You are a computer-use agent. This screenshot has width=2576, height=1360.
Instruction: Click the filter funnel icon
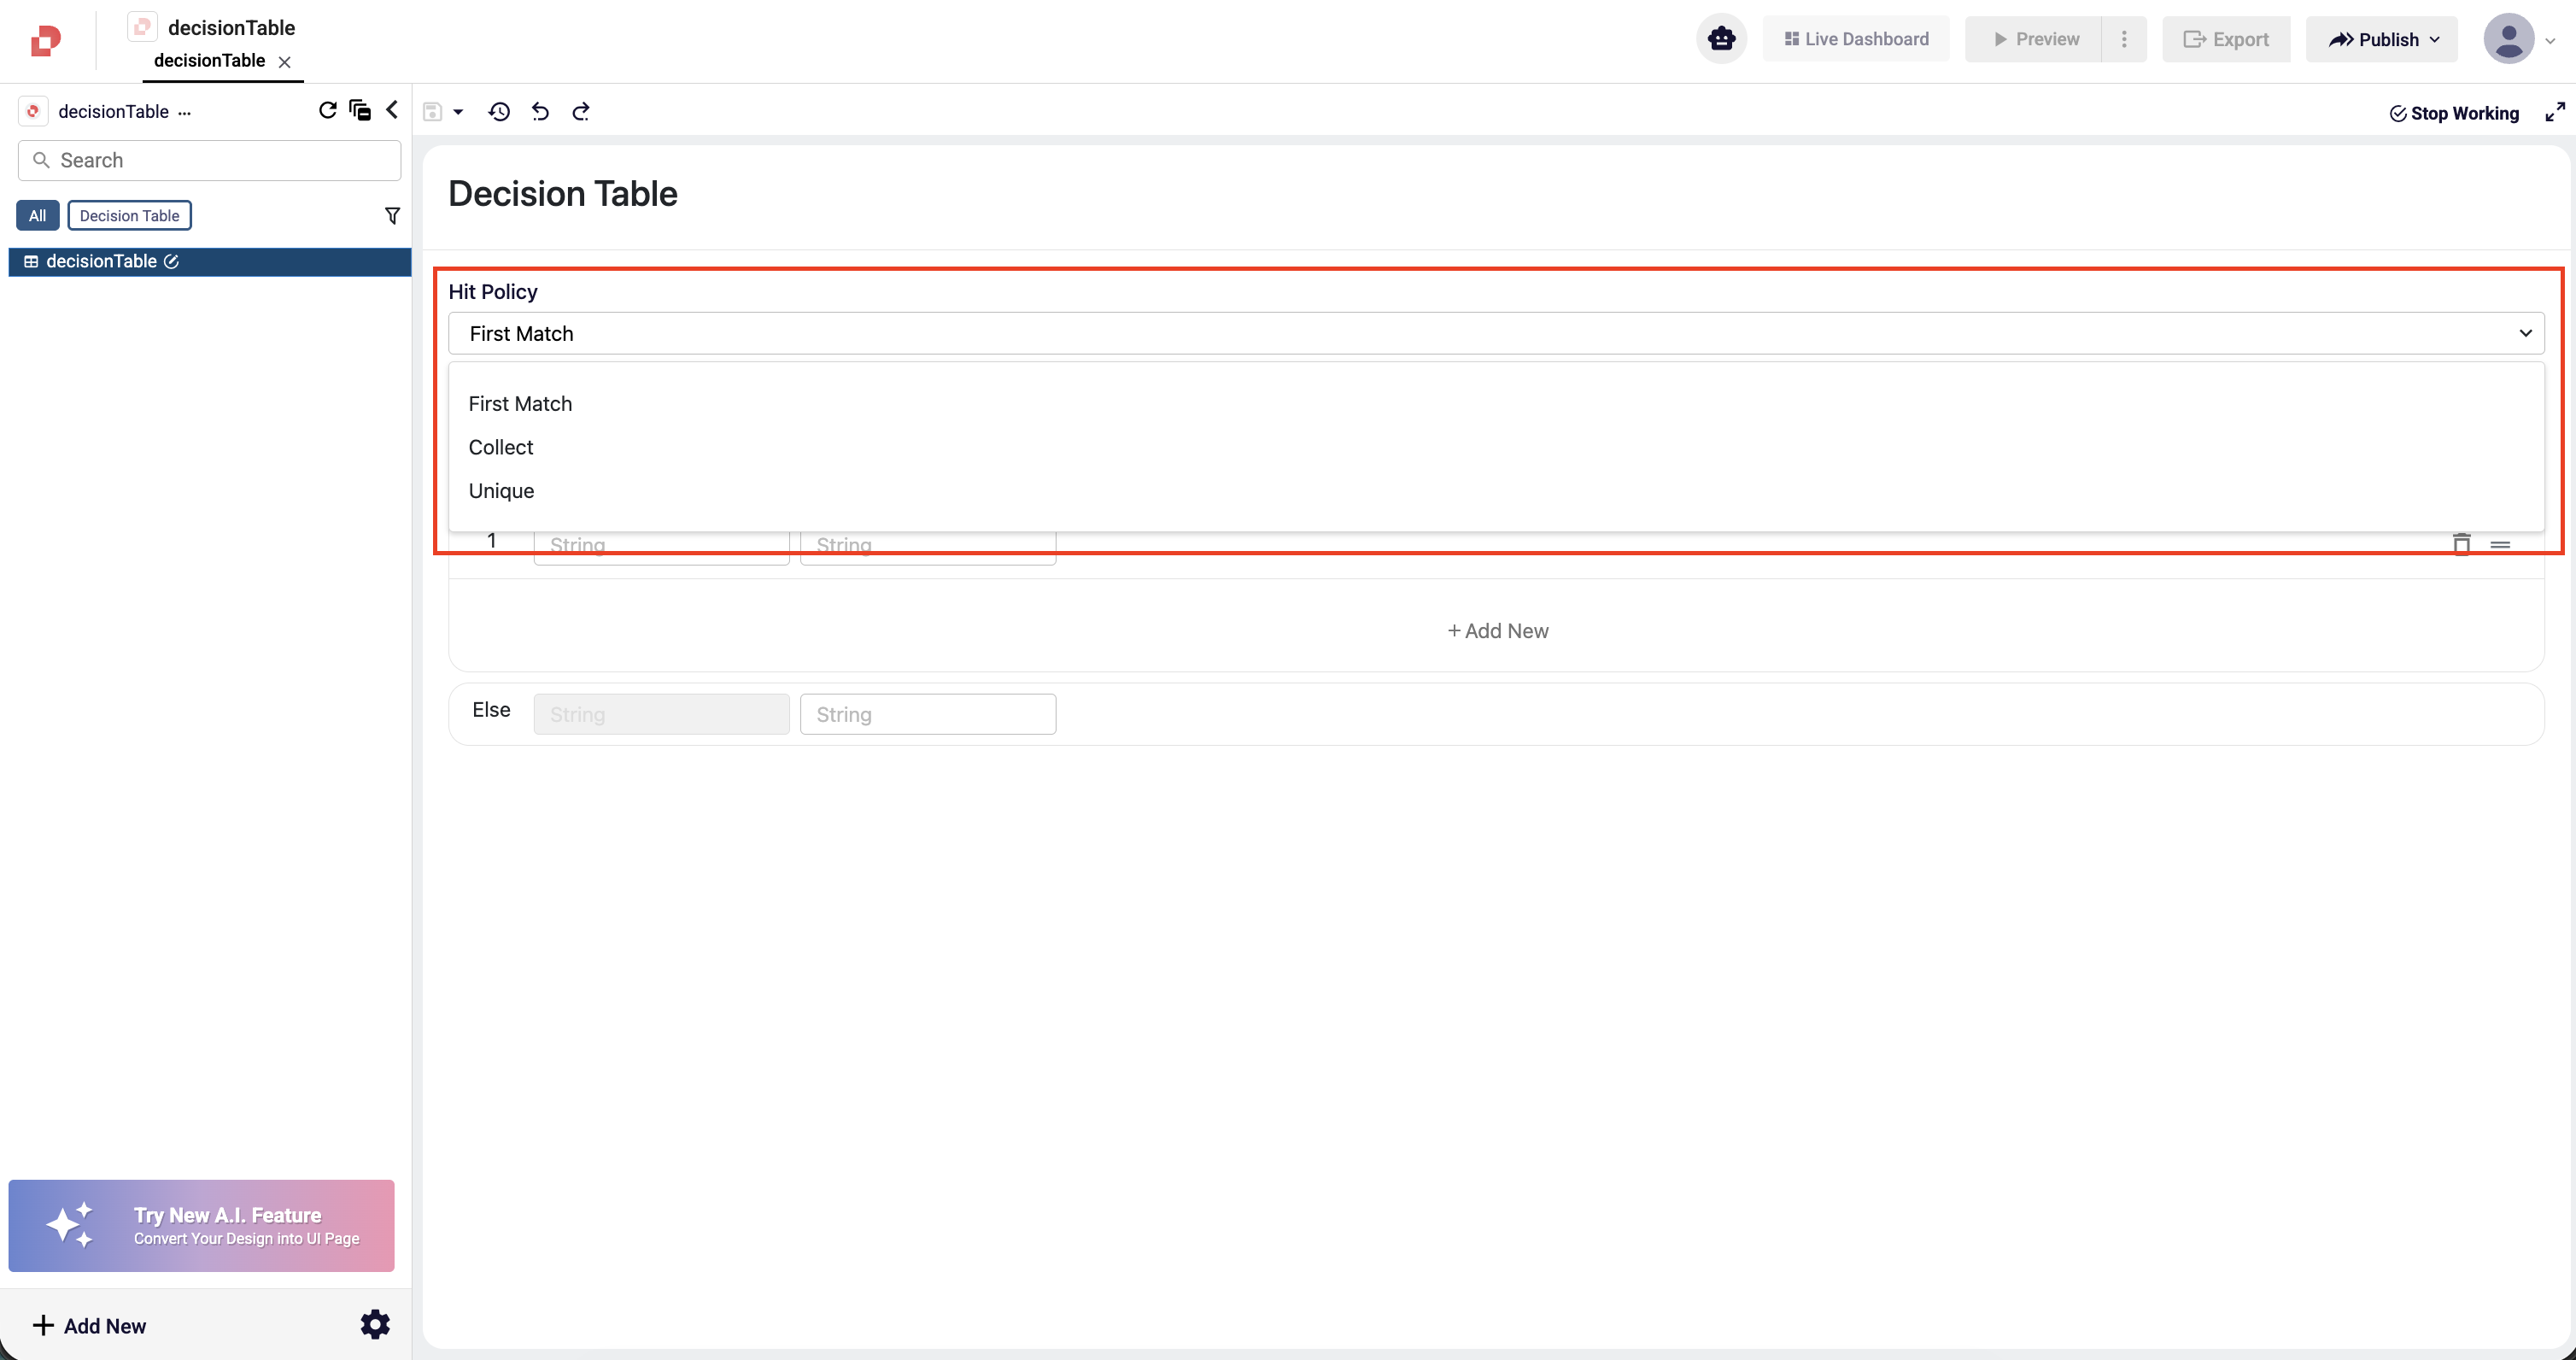[x=392, y=216]
